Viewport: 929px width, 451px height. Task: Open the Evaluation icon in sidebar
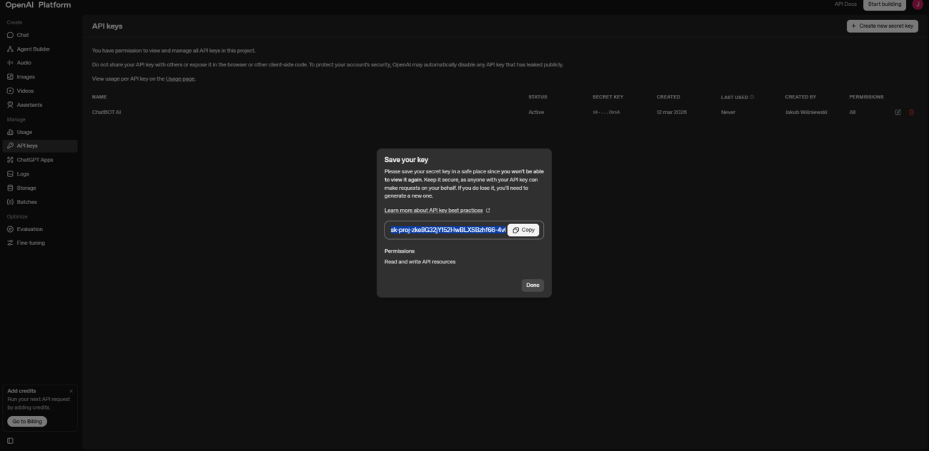pyautogui.click(x=10, y=229)
